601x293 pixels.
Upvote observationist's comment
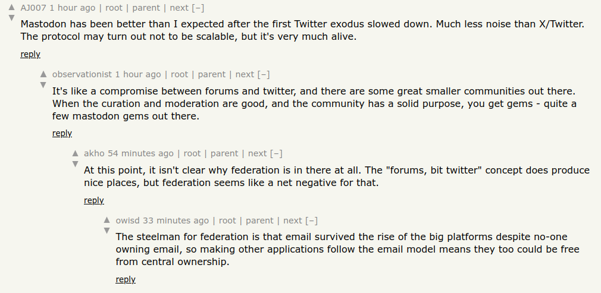(x=43, y=75)
